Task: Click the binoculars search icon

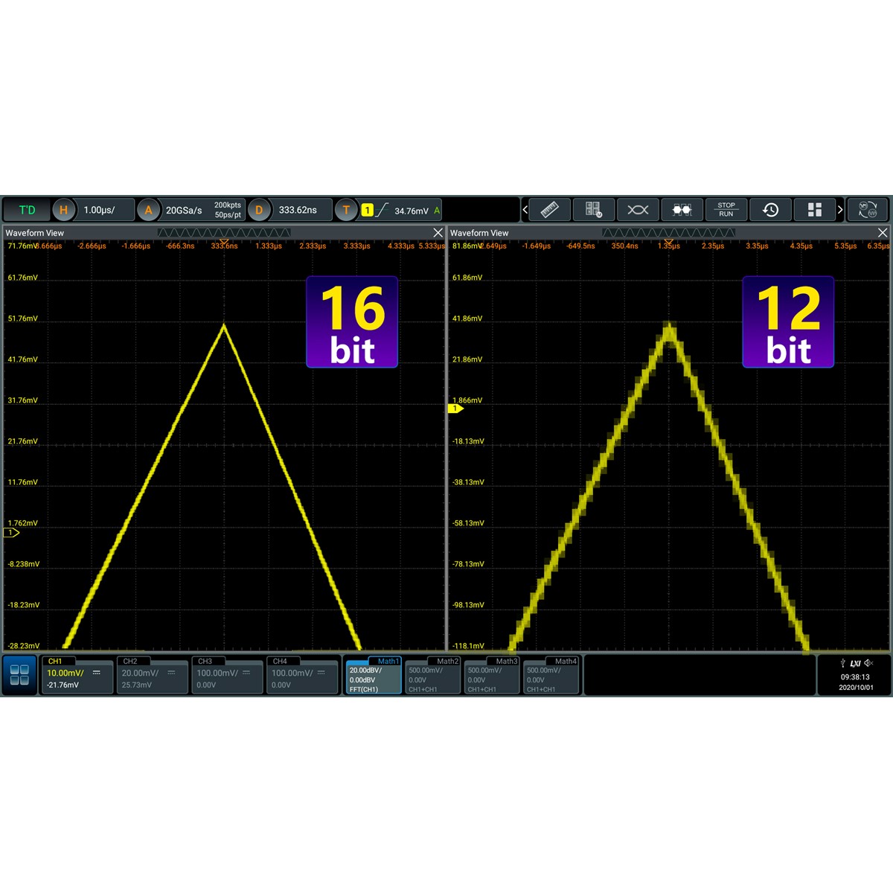Action: (682, 210)
